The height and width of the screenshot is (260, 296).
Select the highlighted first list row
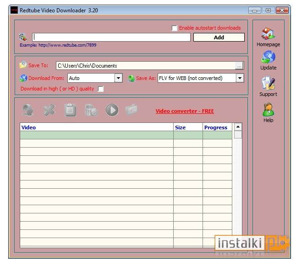126,135
